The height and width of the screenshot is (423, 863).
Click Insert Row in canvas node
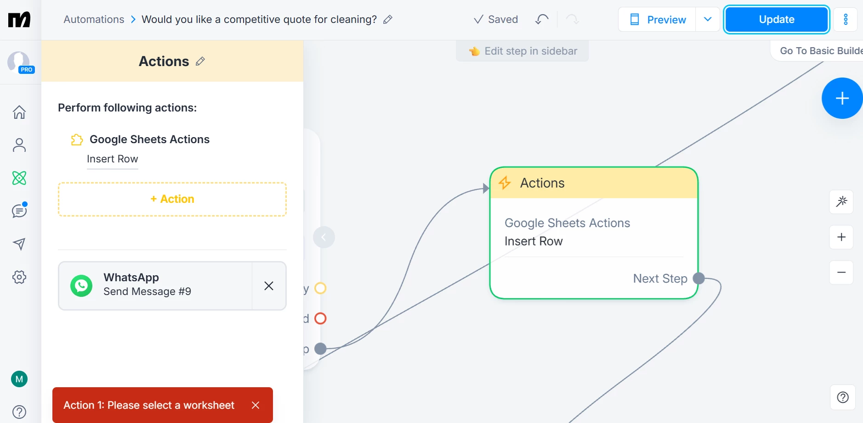click(534, 241)
